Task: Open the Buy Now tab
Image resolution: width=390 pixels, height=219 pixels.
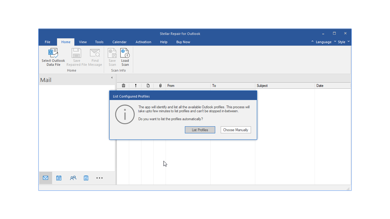Action: 183,42
